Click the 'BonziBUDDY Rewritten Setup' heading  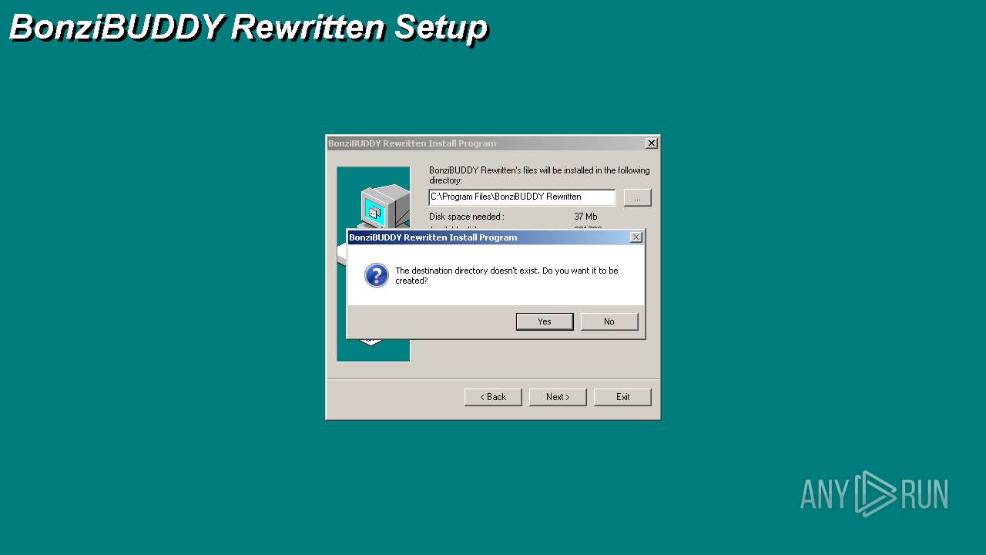point(248,28)
